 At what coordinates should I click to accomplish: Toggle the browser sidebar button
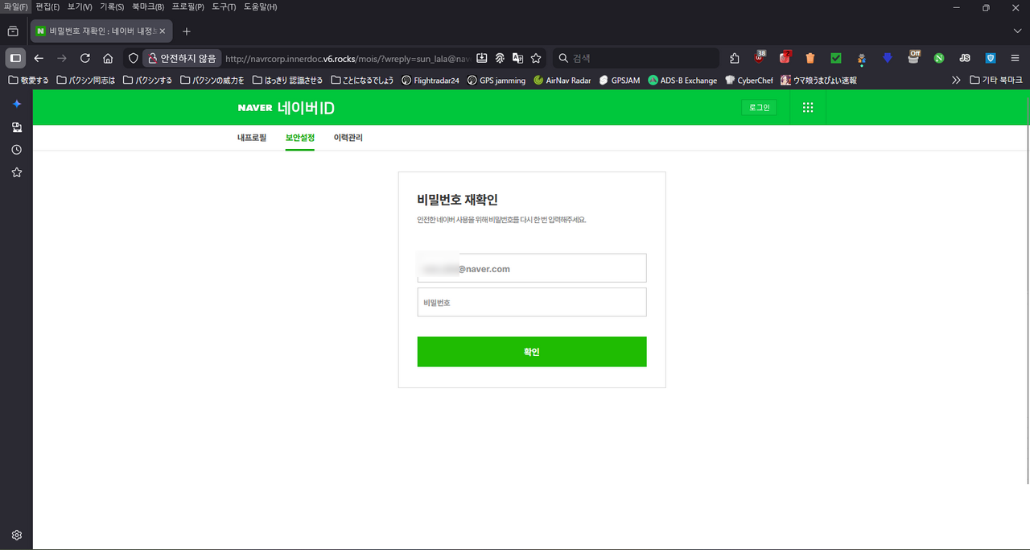pyautogui.click(x=15, y=58)
